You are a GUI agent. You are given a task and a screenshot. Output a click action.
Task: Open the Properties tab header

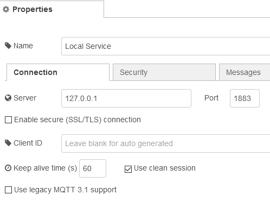(52, 9)
